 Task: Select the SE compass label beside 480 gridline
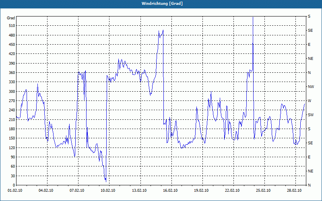(x=310, y=31)
